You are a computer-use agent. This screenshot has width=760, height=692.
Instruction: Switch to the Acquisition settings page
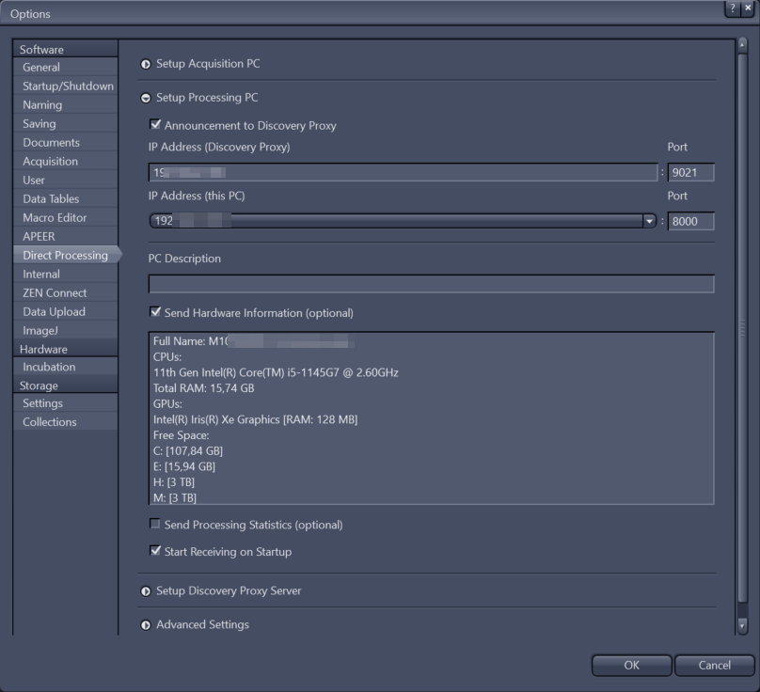(x=62, y=161)
